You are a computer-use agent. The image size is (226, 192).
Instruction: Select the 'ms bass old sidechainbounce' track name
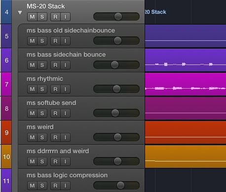[x=71, y=31]
